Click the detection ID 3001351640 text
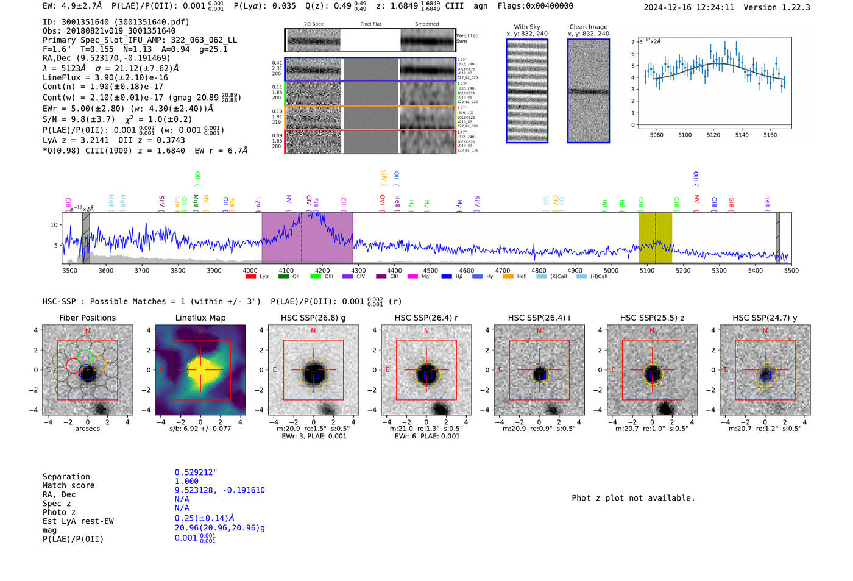Image resolution: width=853 pixels, height=581 pixels. coord(116,22)
